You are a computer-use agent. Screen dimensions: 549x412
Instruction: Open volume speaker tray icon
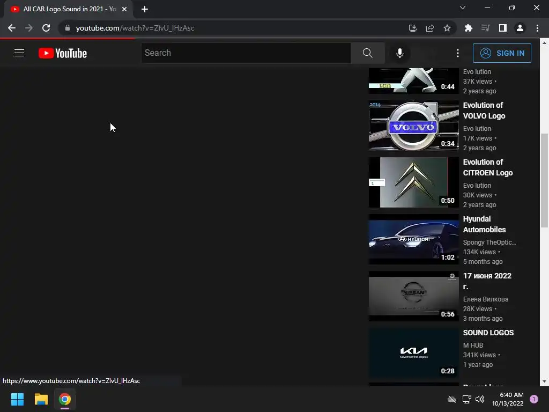pos(480,399)
